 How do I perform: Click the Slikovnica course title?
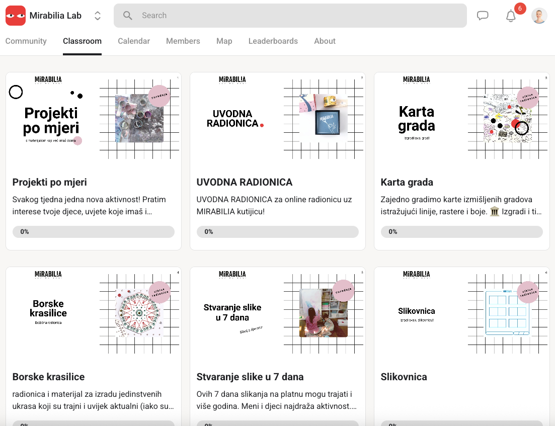pyautogui.click(x=404, y=377)
